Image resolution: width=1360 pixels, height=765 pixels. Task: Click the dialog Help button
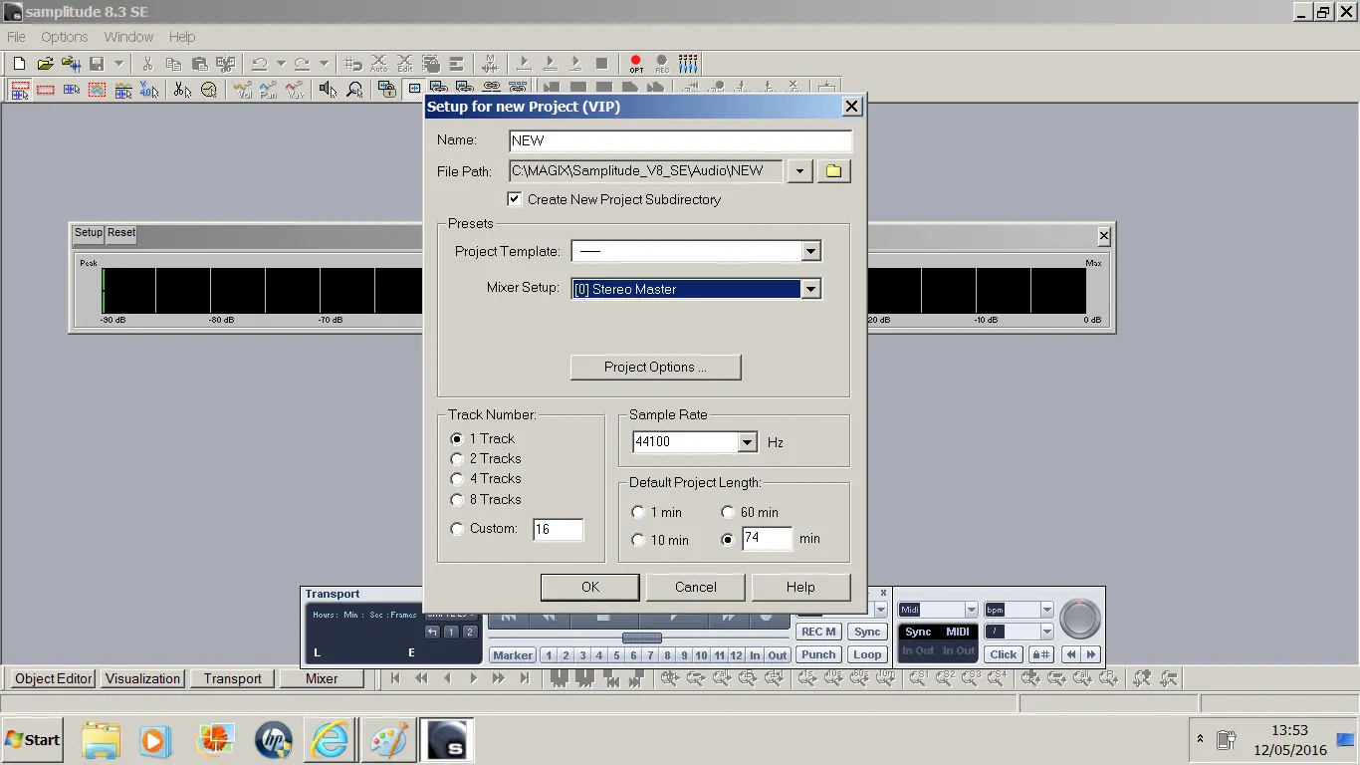click(x=800, y=587)
